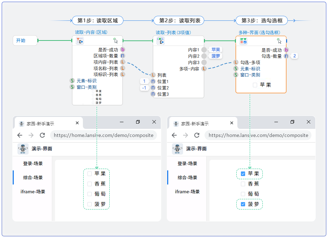The height and width of the screenshot is (238, 328).
Task: Click the 开始 start node
Action: pyautogui.click(x=25, y=40)
